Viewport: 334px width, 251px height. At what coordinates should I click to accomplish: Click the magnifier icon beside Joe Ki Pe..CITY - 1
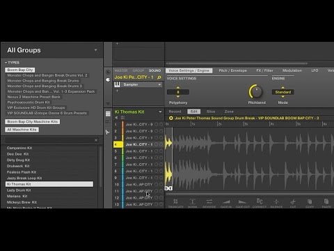[159, 77]
